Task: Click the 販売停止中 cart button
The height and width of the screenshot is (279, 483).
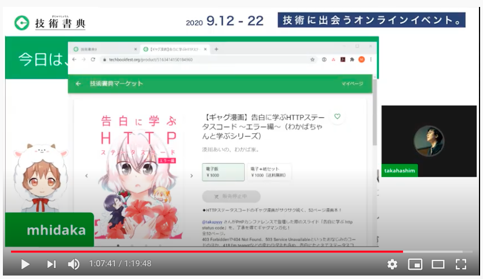Action: [x=231, y=196]
